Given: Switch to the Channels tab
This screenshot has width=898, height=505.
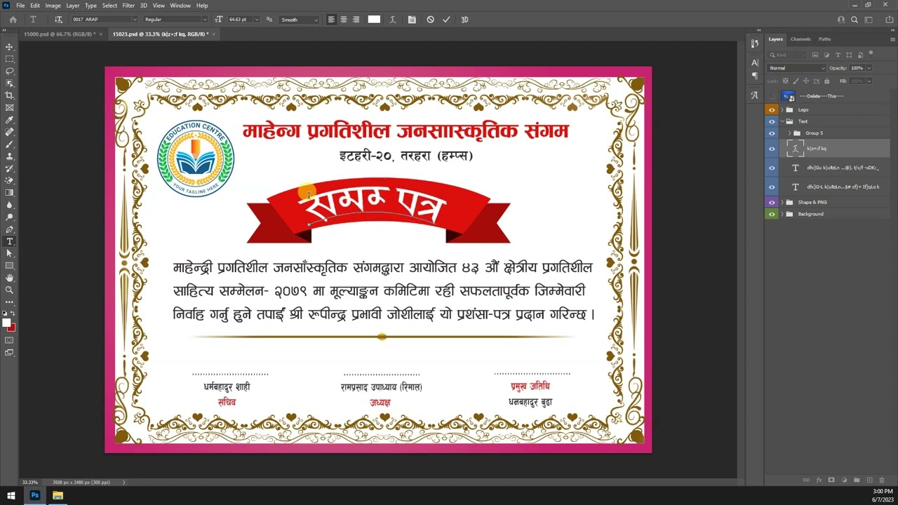Looking at the screenshot, I should click(800, 39).
